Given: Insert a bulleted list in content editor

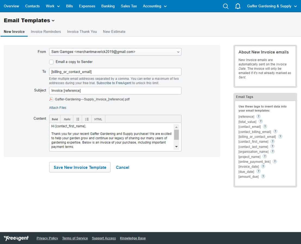Looking at the screenshot, I should [x=78, y=119].
